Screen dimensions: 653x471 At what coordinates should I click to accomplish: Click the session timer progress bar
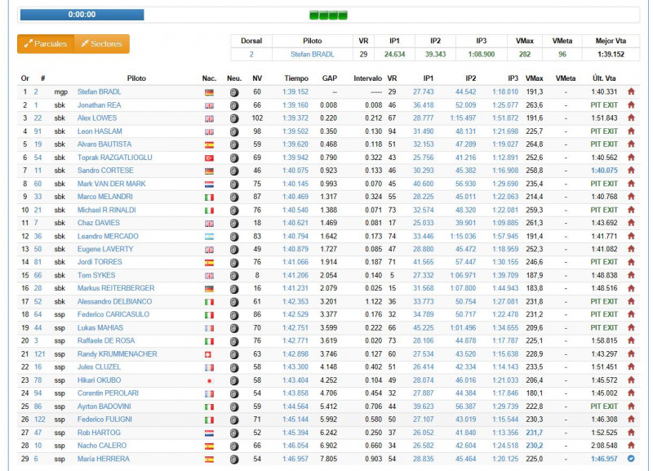pyautogui.click(x=82, y=15)
